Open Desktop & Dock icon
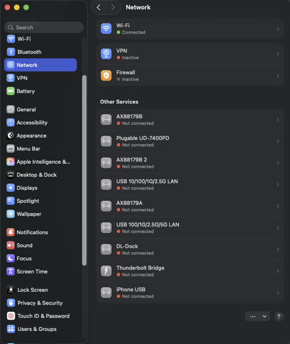290x344 pixels. pos(11,175)
